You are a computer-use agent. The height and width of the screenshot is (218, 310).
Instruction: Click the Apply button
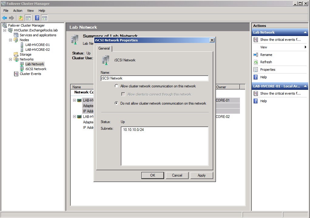pyautogui.click(x=201, y=175)
